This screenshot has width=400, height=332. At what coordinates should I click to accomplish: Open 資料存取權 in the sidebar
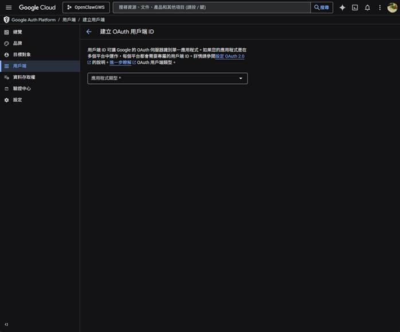pyautogui.click(x=24, y=77)
